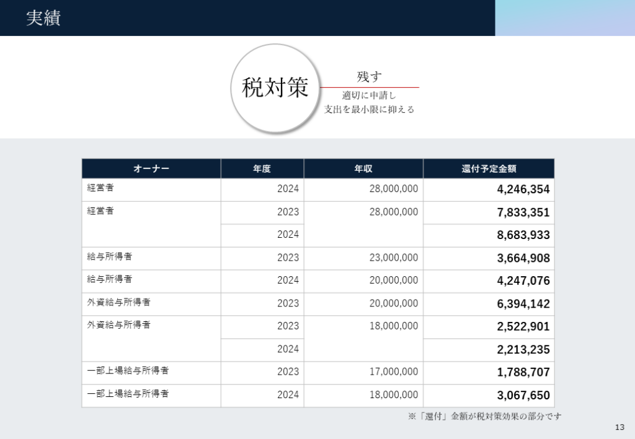Click 一部上場給与所得者 in the 3,067,650 row
The width and height of the screenshot is (635, 439).
[x=128, y=393]
